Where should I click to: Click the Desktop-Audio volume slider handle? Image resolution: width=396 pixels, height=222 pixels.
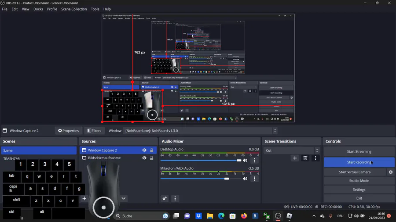pos(238,160)
